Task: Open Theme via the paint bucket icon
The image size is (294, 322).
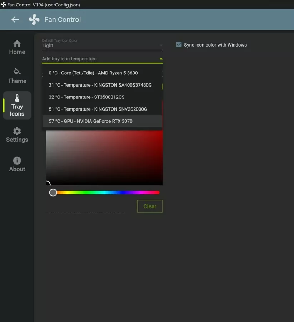Action: (17, 71)
